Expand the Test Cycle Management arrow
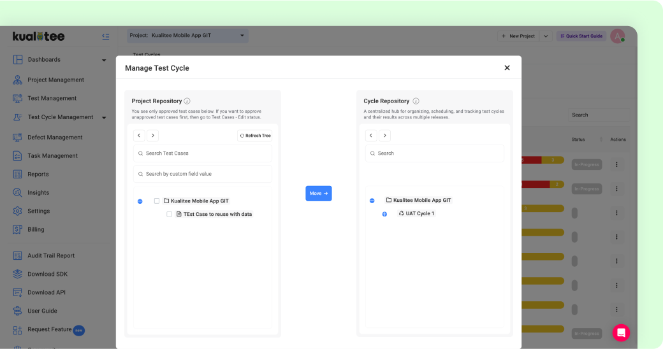The image size is (663, 349). click(104, 117)
